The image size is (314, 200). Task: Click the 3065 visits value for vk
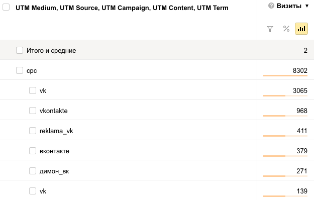(300, 90)
